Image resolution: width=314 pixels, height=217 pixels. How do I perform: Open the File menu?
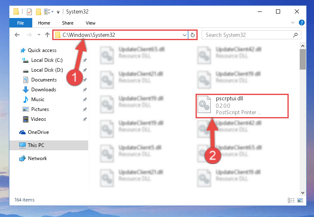point(21,23)
